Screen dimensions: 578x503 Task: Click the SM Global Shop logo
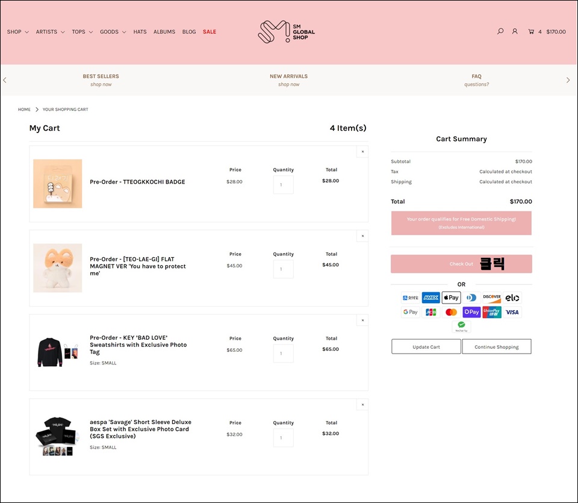[x=287, y=32]
